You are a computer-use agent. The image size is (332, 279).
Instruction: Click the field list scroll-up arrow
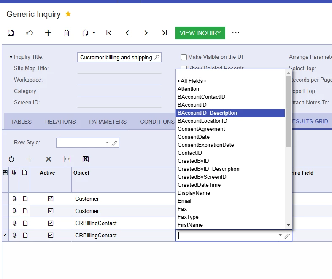288,73
